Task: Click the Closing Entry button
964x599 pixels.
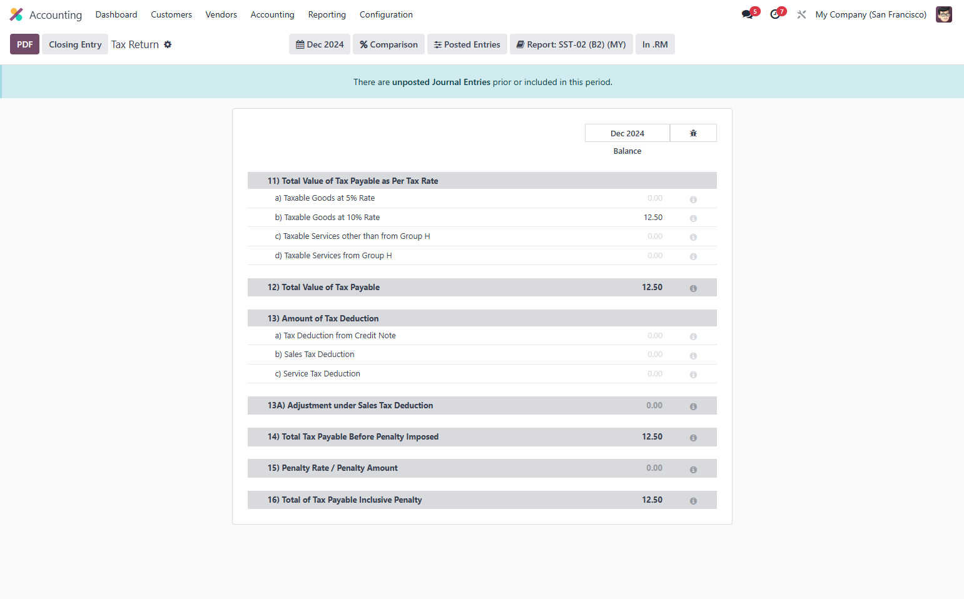Action: click(75, 44)
